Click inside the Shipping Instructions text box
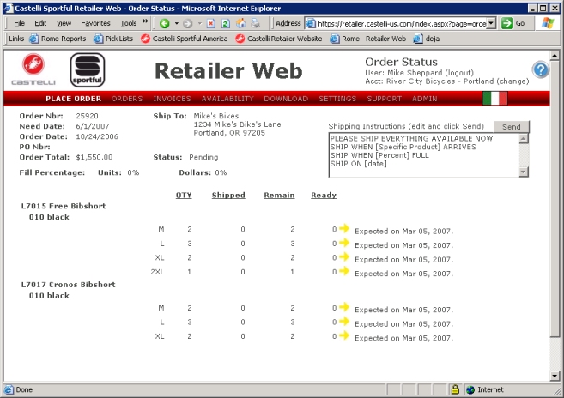This screenshot has width=564, height=398. tap(421, 154)
